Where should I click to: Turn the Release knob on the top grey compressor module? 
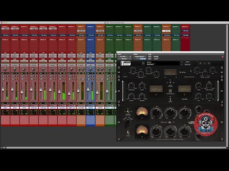pos(141,74)
